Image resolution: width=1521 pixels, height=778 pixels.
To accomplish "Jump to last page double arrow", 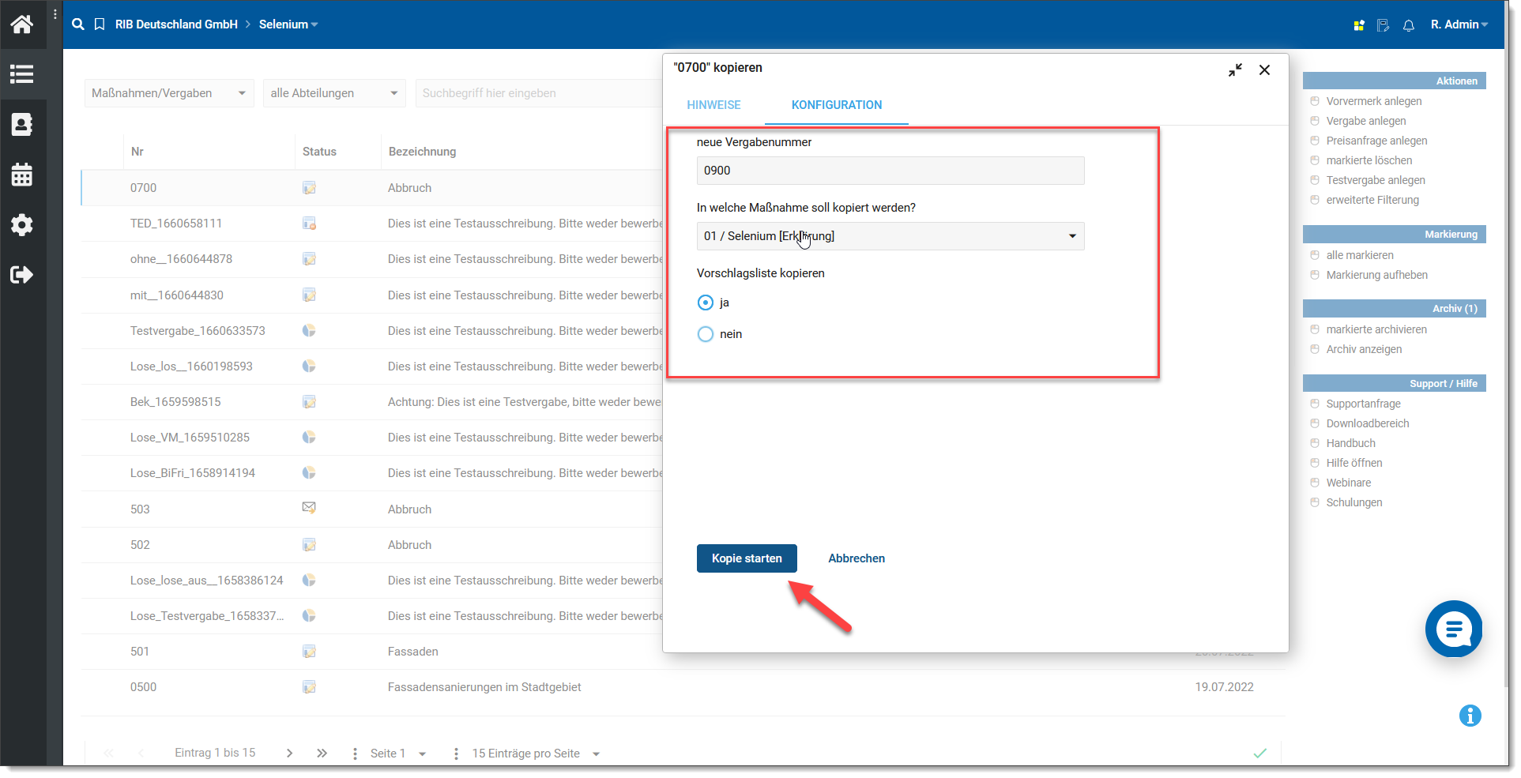I will [322, 754].
